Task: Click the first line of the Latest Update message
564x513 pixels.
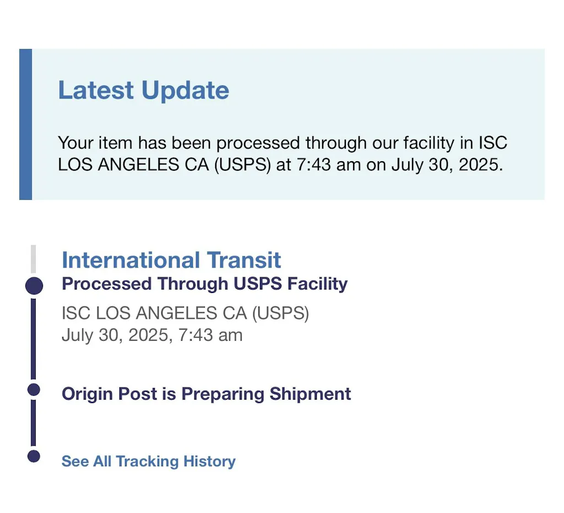Action: coord(283,143)
